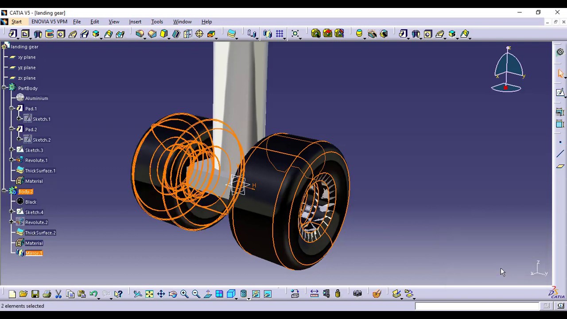Open the Insert menu
This screenshot has height=319, width=567.
coord(135,22)
